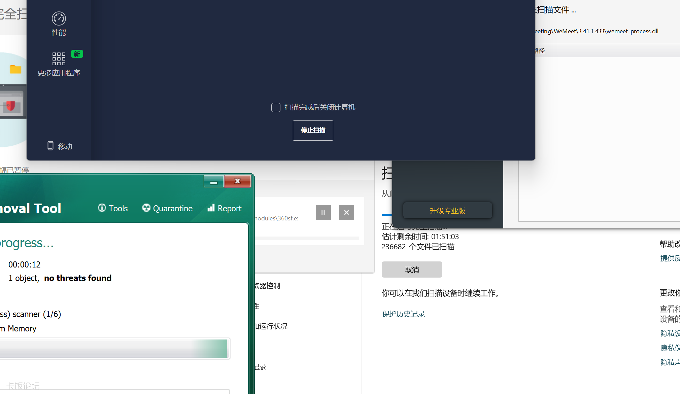Screen dimensions: 680x394
Task: Click the 停止扫描 (Stop Scan) button
Action: pyautogui.click(x=313, y=131)
